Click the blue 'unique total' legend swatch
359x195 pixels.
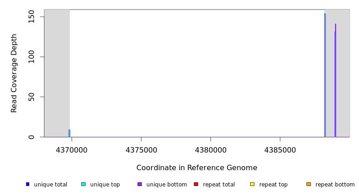point(28,184)
